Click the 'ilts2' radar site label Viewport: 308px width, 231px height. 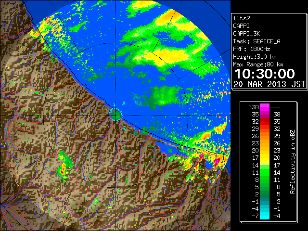pos(242,18)
